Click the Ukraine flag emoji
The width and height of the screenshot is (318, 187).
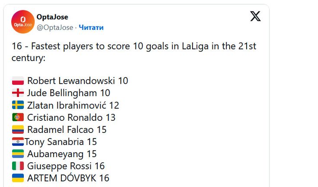tap(18, 178)
